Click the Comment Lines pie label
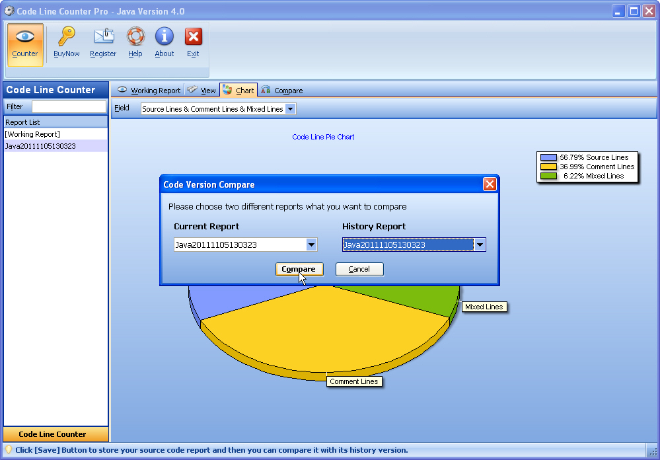Viewport: 660px width, 460px height. [354, 381]
